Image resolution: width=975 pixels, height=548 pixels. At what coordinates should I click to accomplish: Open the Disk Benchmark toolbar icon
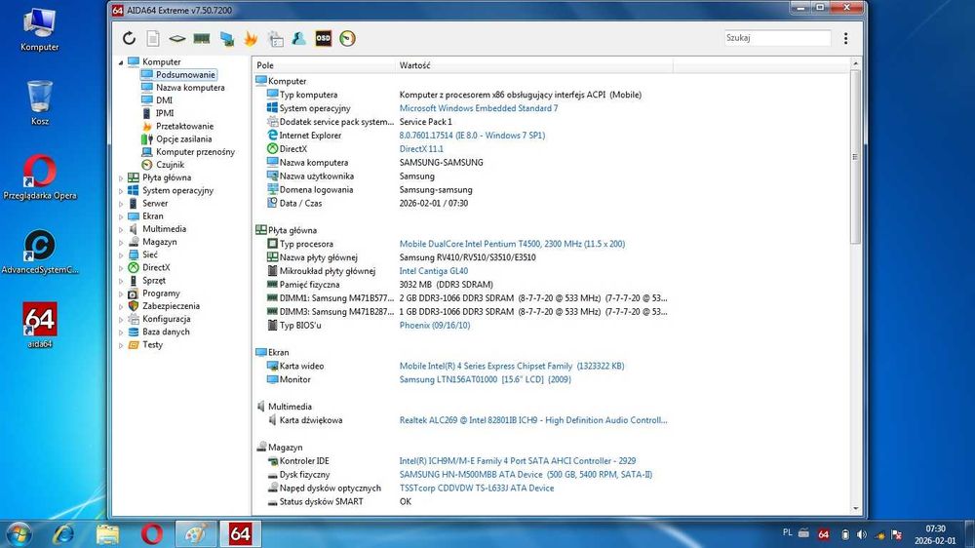click(x=177, y=39)
